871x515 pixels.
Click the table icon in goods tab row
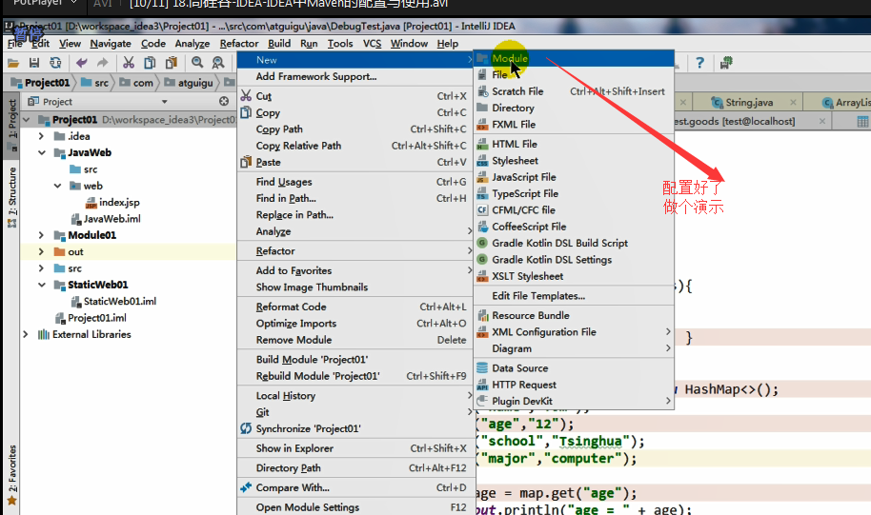[862, 122]
